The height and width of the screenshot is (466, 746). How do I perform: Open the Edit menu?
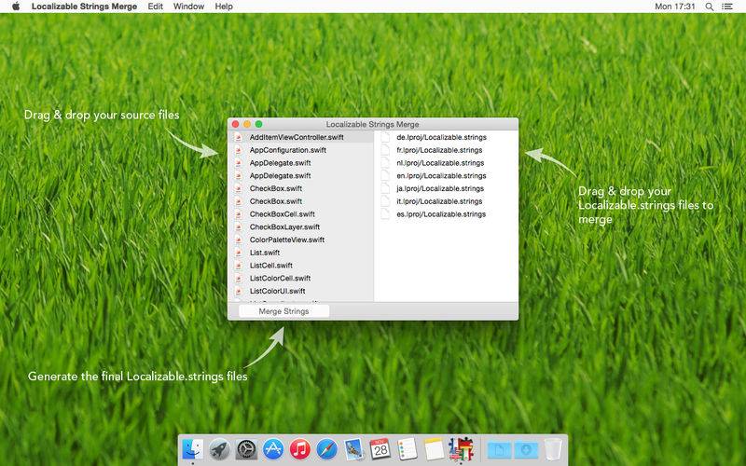click(x=155, y=7)
